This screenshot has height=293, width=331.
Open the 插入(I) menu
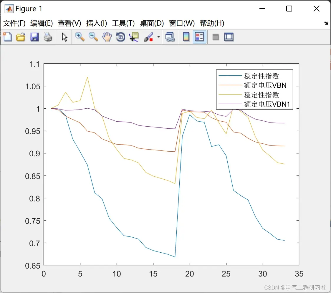tap(97, 23)
